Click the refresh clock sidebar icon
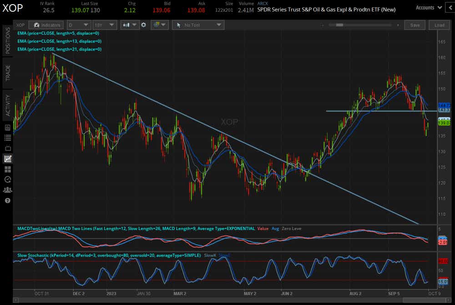 click(8, 180)
